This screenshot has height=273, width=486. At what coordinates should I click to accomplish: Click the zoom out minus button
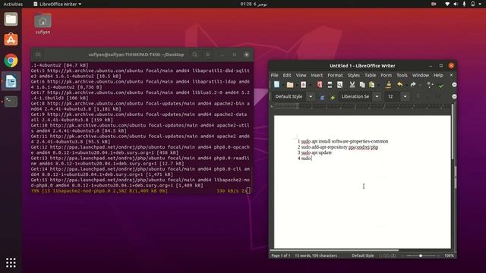402,256
